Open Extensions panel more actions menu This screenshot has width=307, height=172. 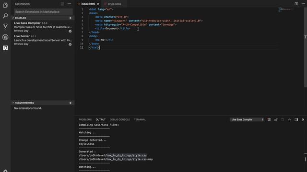pos(69,4)
